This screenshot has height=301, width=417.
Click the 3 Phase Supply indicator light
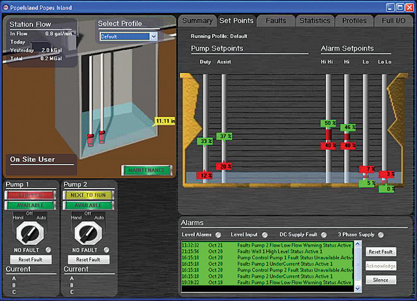[382, 234]
